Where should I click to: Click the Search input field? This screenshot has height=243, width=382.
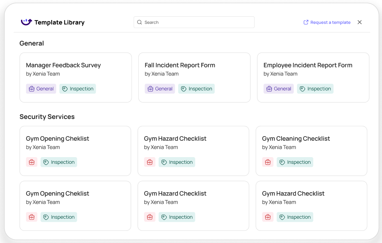tap(194, 22)
